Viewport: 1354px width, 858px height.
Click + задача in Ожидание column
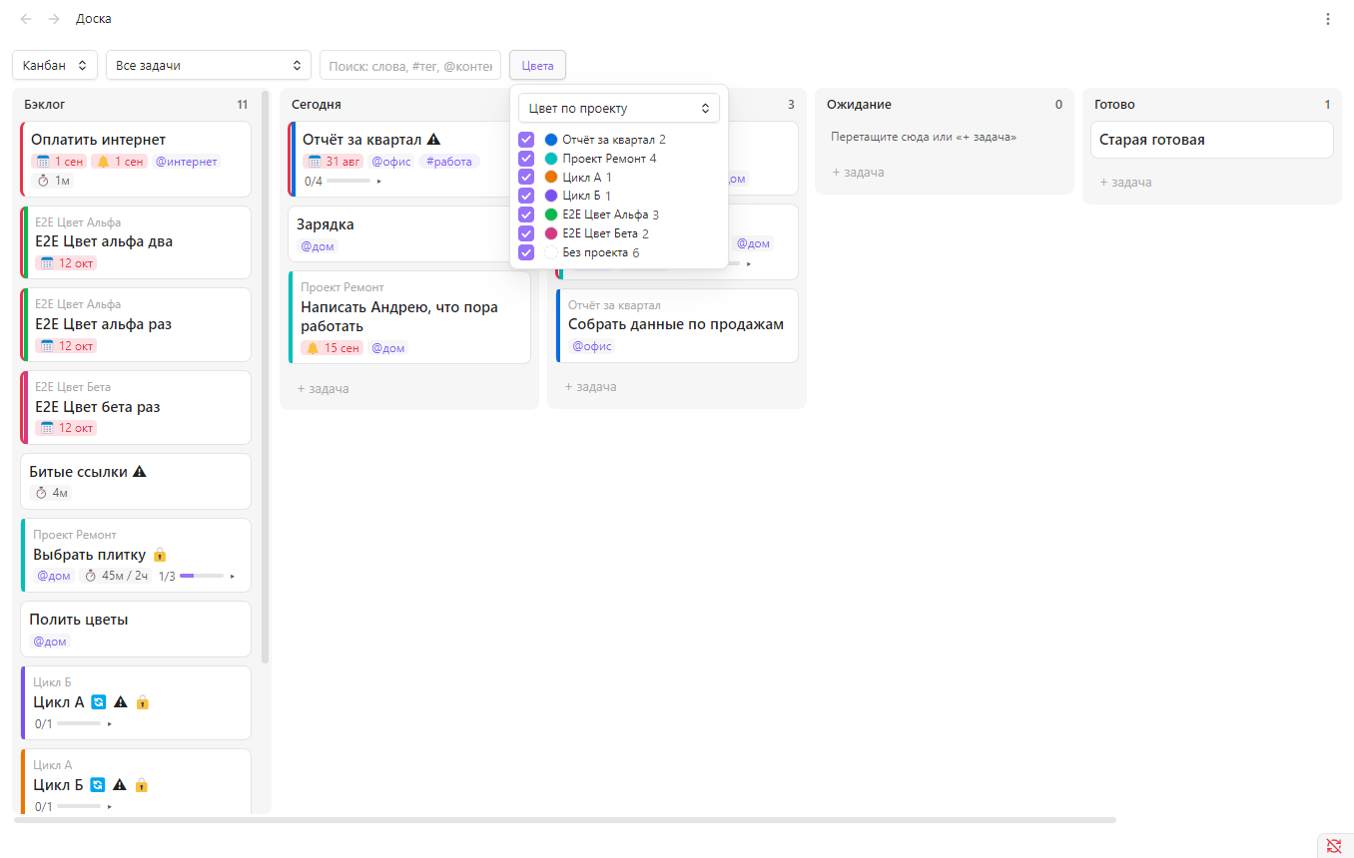click(x=859, y=173)
